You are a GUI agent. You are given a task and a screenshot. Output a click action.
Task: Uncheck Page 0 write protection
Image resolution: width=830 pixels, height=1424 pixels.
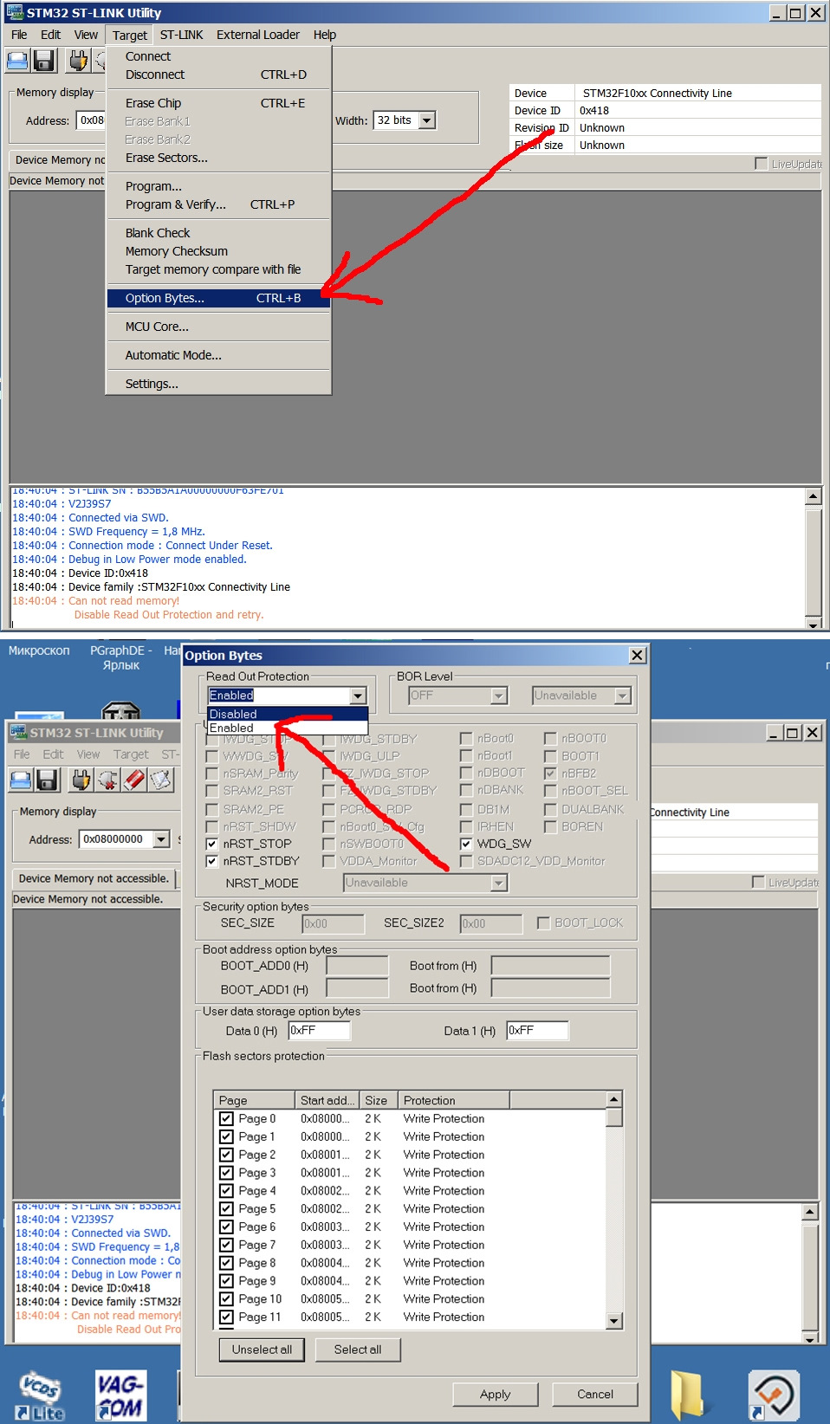(x=226, y=1119)
